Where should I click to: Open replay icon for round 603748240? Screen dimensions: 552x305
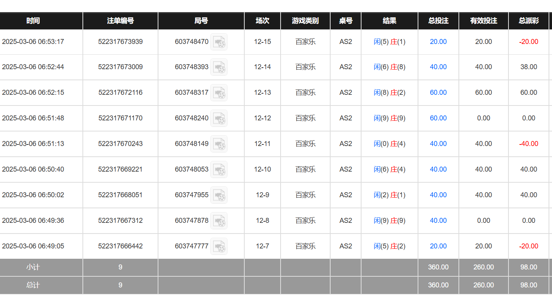click(219, 118)
